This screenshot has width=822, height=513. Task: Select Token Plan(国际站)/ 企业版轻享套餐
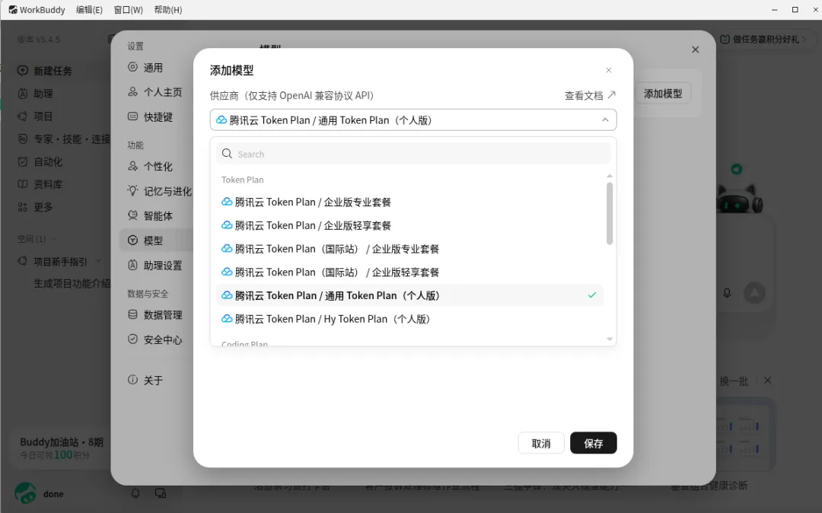pos(409,272)
